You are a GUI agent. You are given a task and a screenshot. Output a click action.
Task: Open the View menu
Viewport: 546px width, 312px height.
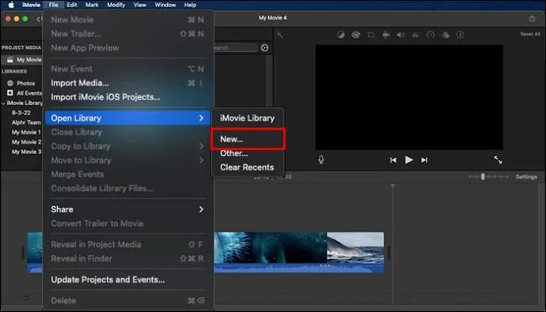(x=139, y=5)
